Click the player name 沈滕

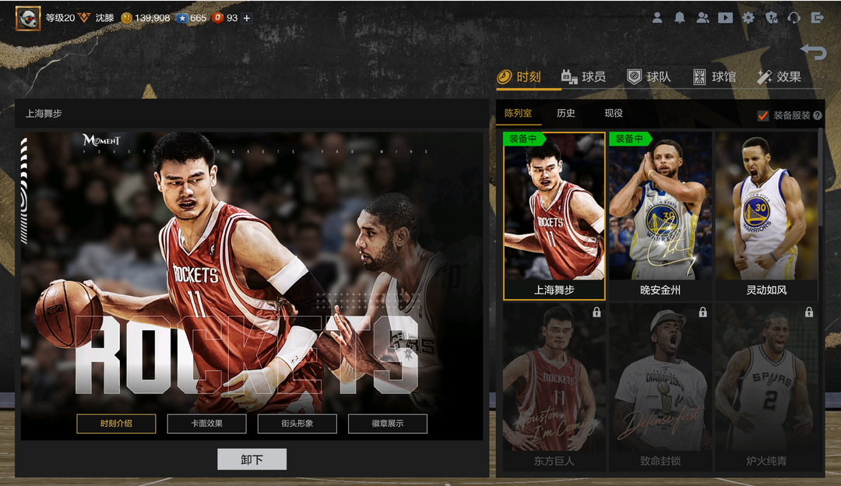104,18
